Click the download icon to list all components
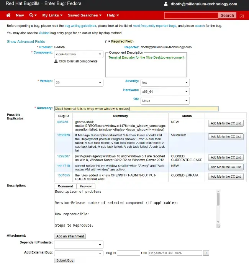This screenshot has height=265, width=249. (56, 61)
